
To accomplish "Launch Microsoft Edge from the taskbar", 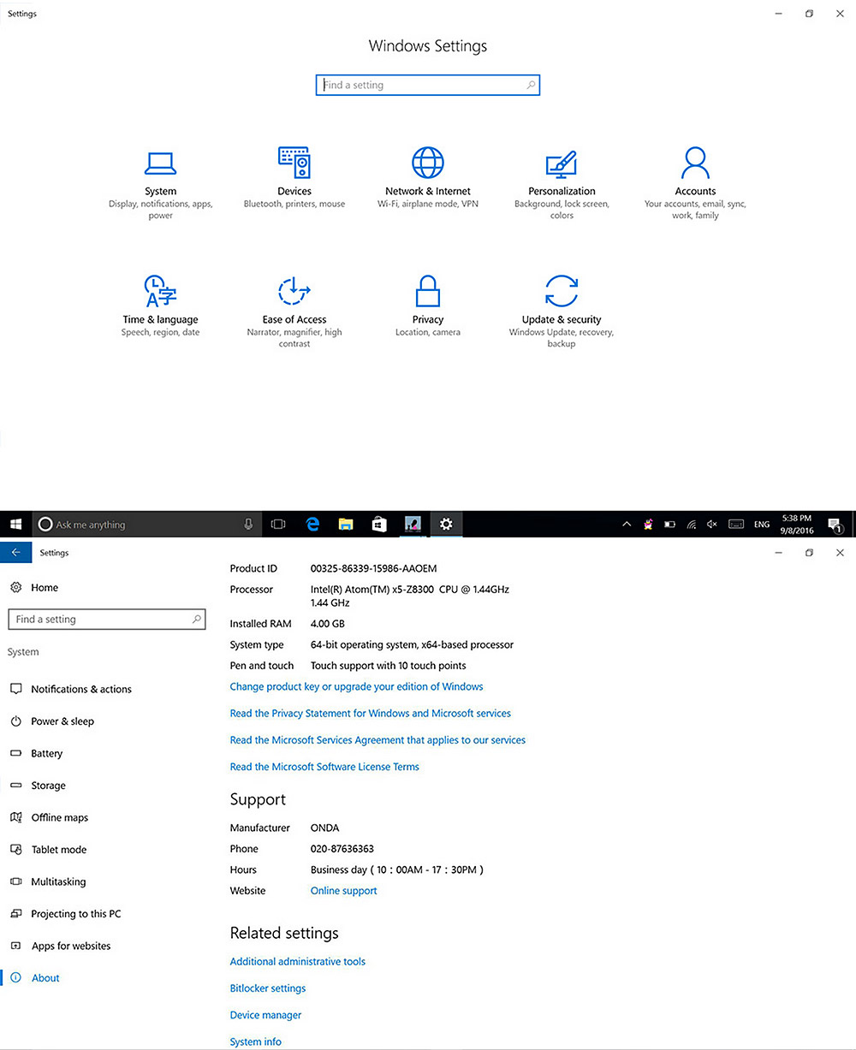I will (x=312, y=524).
